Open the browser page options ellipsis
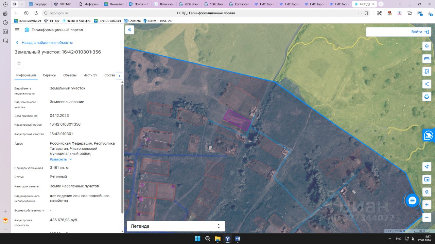Viewport: 435px width, 244px height. pos(360,13)
